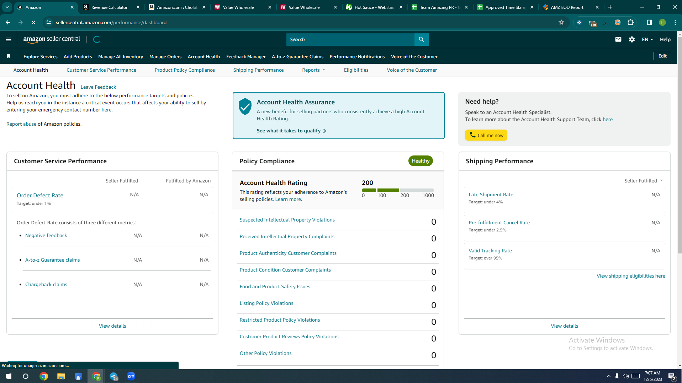Switch to the Revenue Calculator tab
Image resolution: width=682 pixels, height=383 pixels.
[109, 7]
